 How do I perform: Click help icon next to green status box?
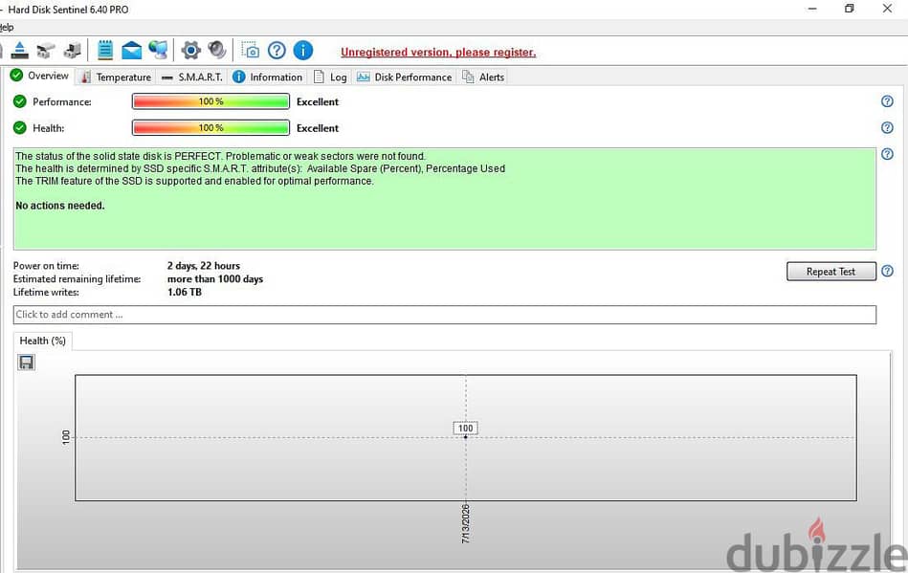click(887, 154)
